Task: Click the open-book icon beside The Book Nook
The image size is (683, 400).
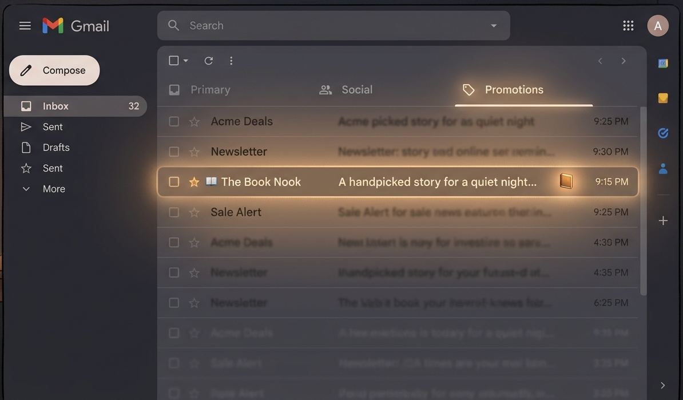Action: tap(211, 181)
